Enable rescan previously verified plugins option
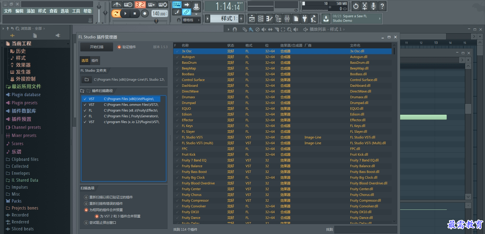This screenshot has width=485, height=234. click(x=86, y=197)
